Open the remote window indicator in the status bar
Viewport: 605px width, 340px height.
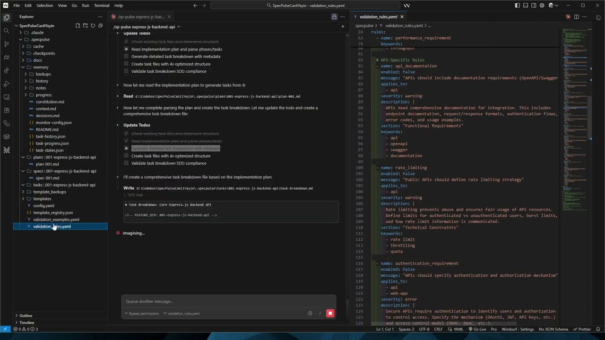click(5, 329)
